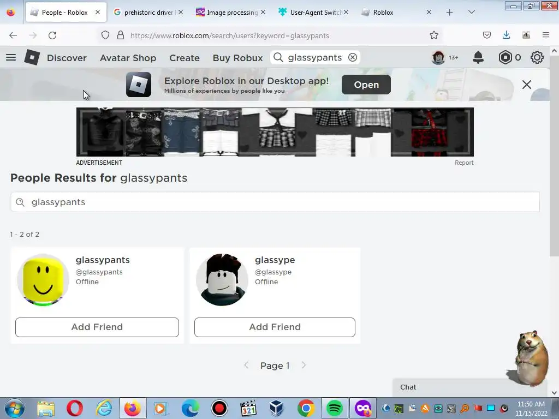Open Microsoft Edge from the taskbar
The width and height of the screenshot is (559, 419).
click(x=190, y=408)
